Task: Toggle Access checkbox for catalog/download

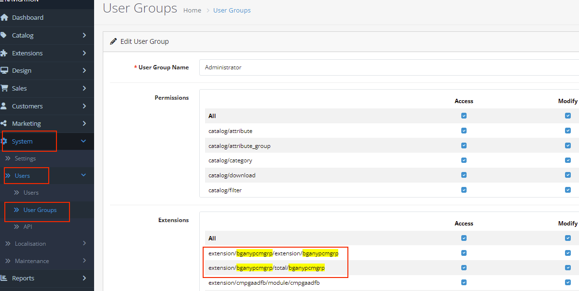Action: tap(464, 175)
